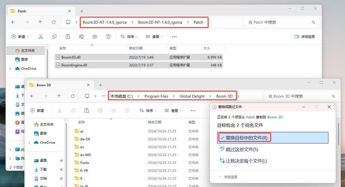Image resolution: width=345 pixels, height=187 pixels.
Task: Click the Patch link in the copy dialog
Action: pyautogui.click(x=251, y=117)
